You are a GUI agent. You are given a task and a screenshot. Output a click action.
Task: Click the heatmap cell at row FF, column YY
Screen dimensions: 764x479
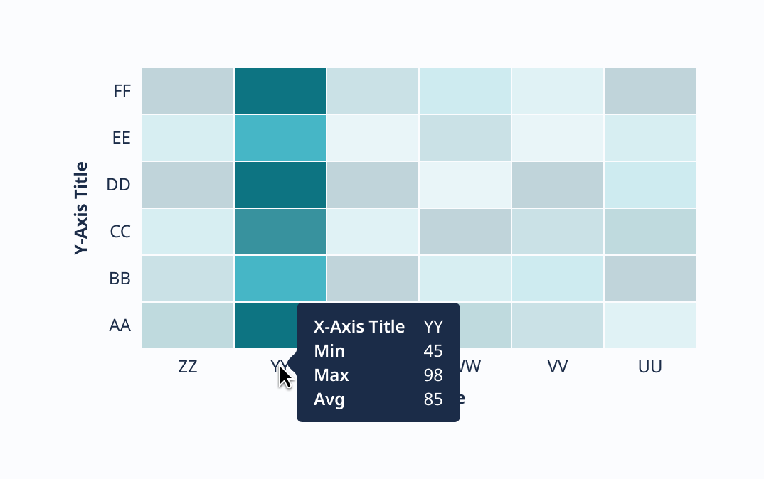pos(280,91)
